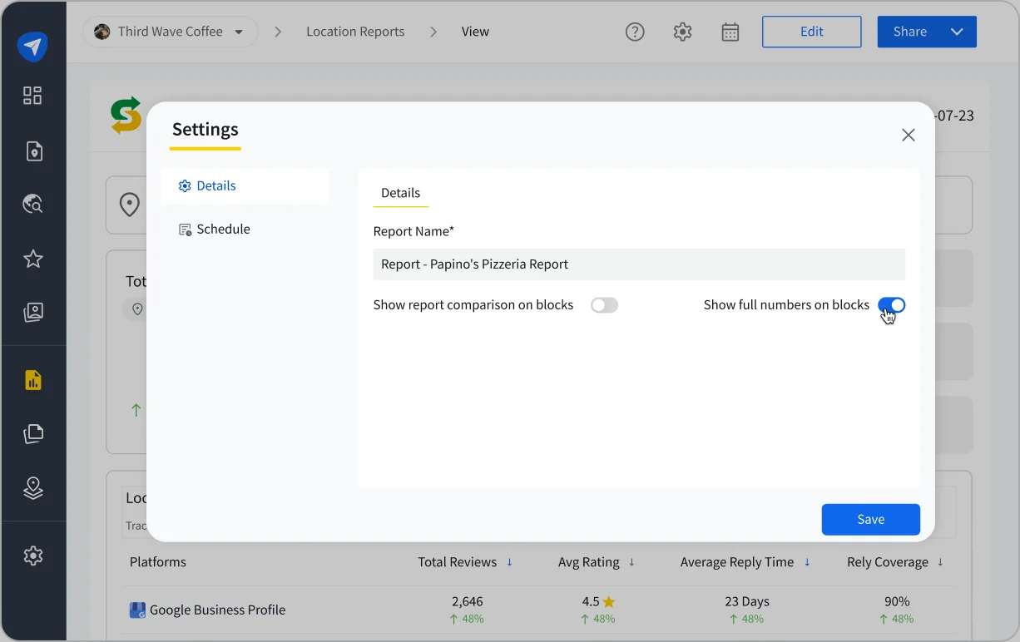
Task: Save the report settings
Action: point(871,519)
